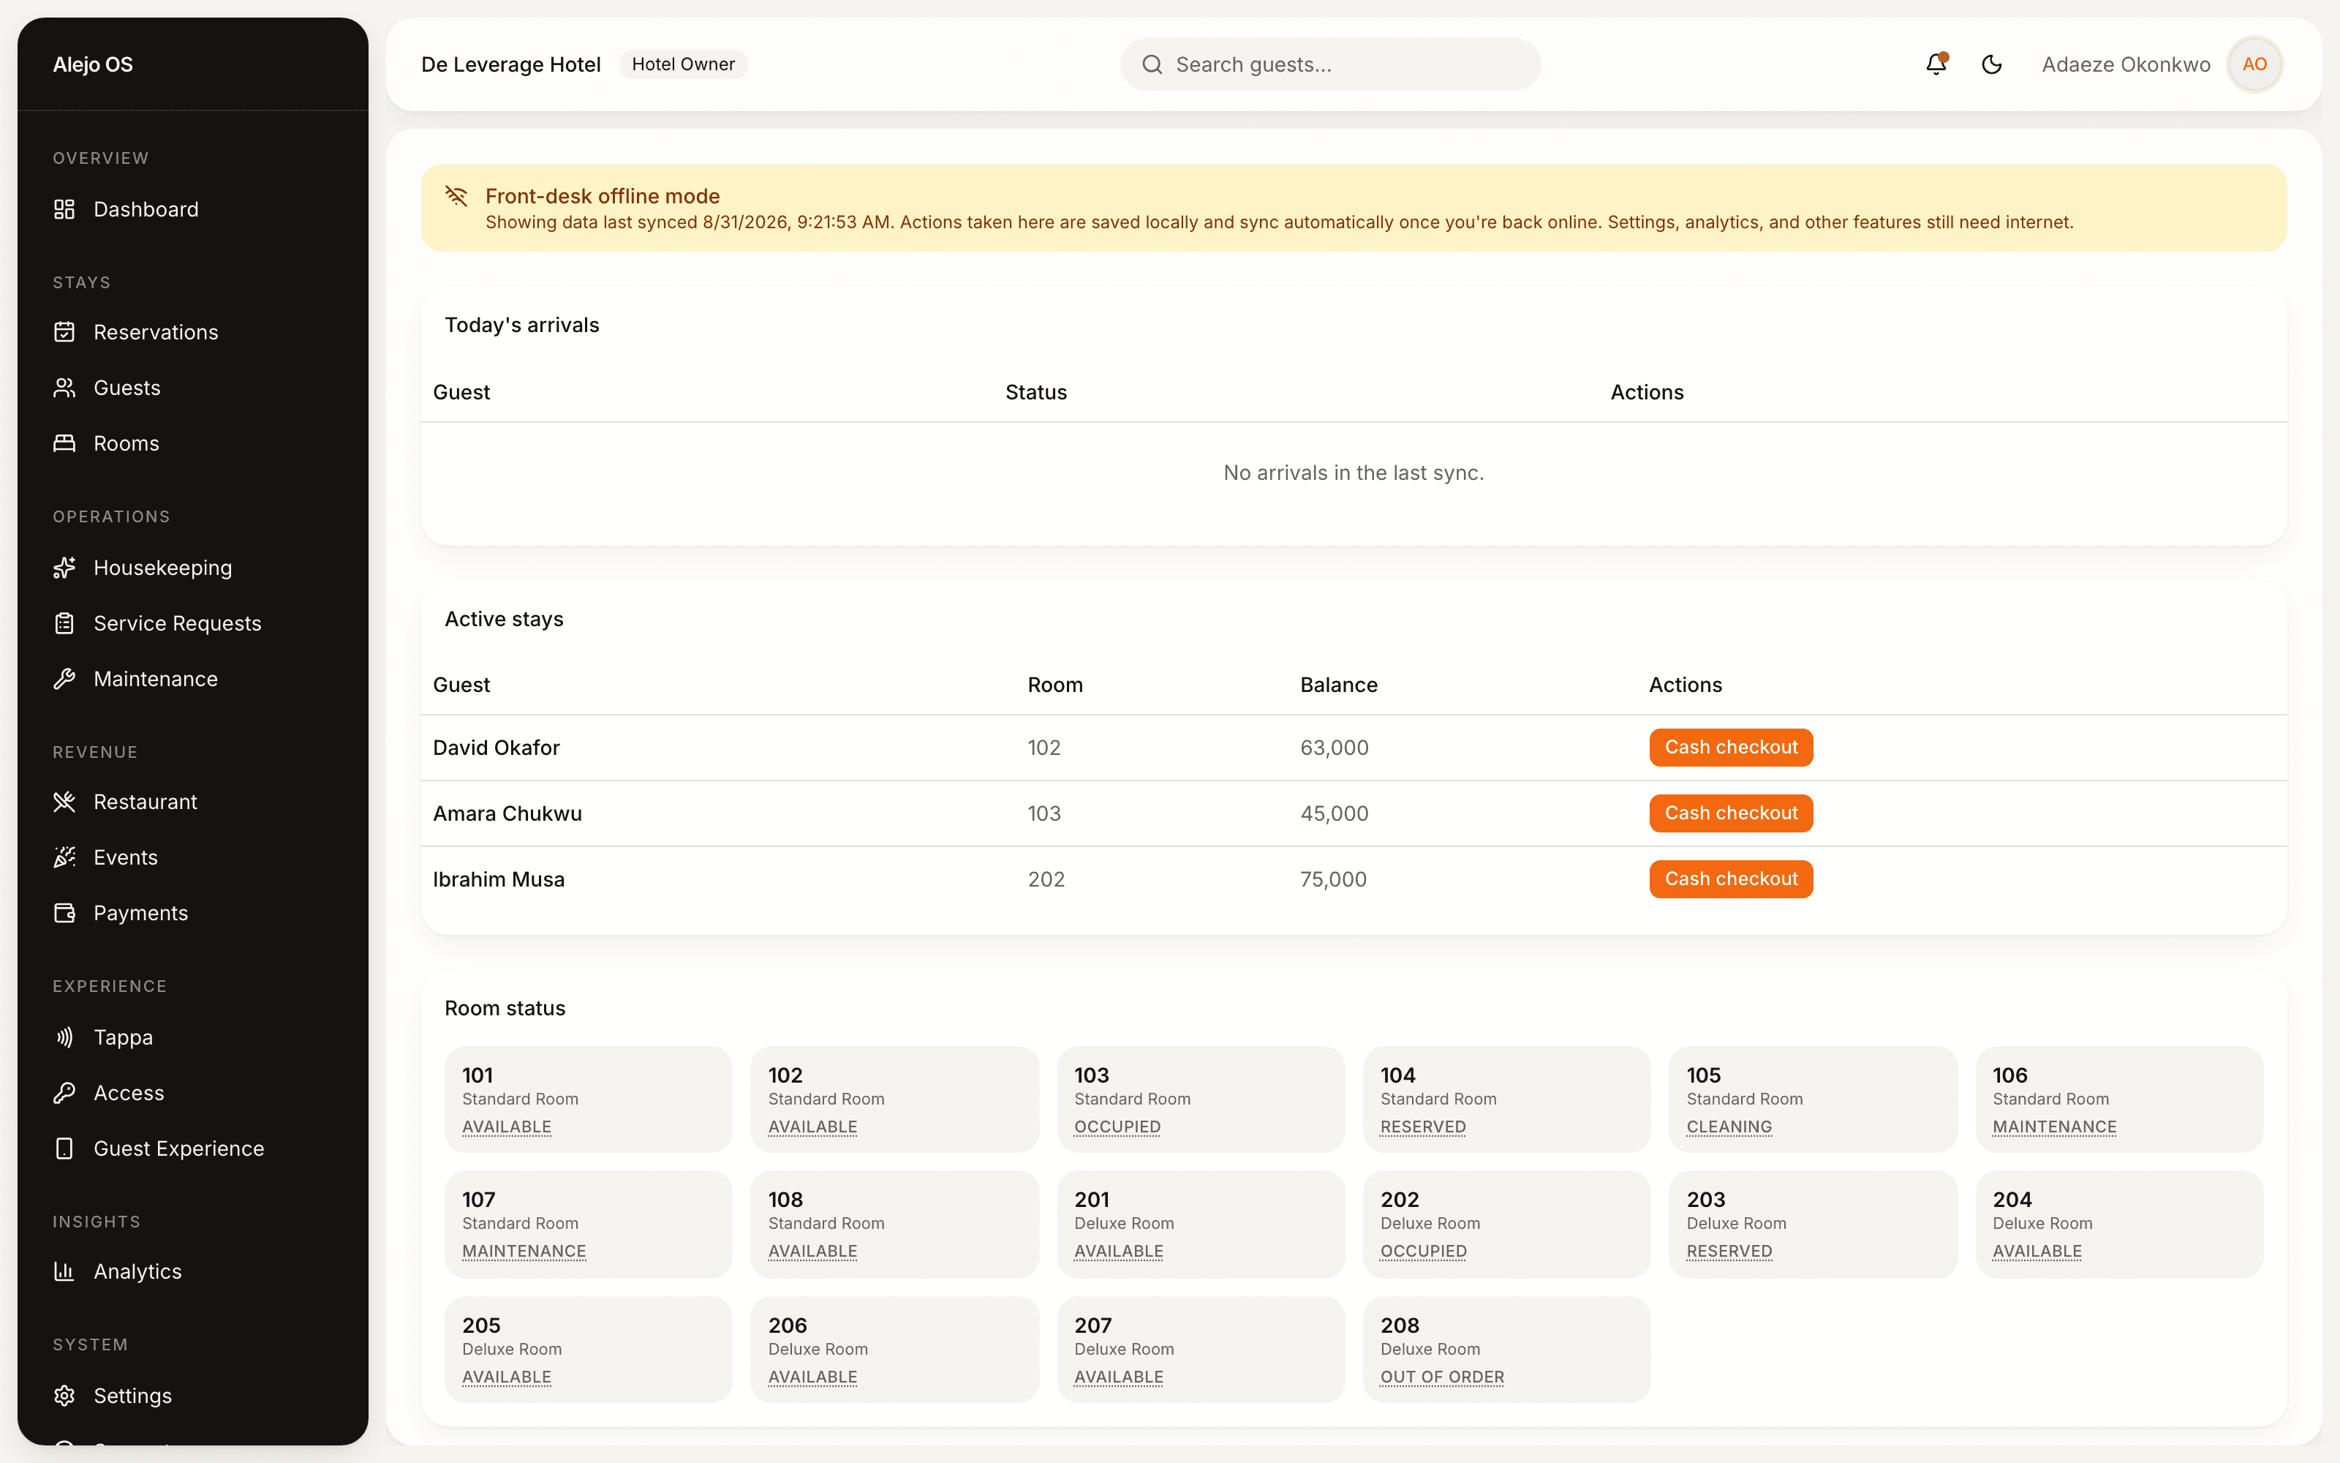The height and width of the screenshot is (1463, 2340).
Task: Open room 205 Deluxe Room card
Action: coord(588,1350)
